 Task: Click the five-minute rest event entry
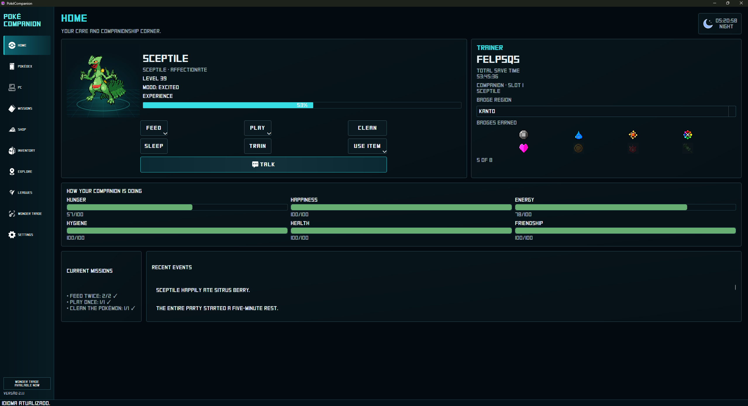point(217,308)
